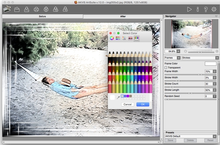220x145 pixels.
Task: Click the image view vertical scrollbar
Action: 161,80
